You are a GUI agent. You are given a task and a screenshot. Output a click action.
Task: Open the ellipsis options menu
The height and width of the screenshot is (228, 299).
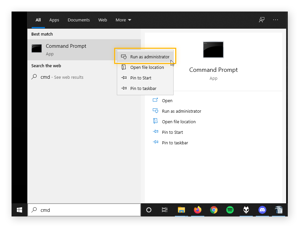point(275,20)
